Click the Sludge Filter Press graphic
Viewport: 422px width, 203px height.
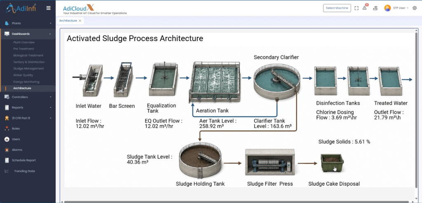tap(270, 162)
